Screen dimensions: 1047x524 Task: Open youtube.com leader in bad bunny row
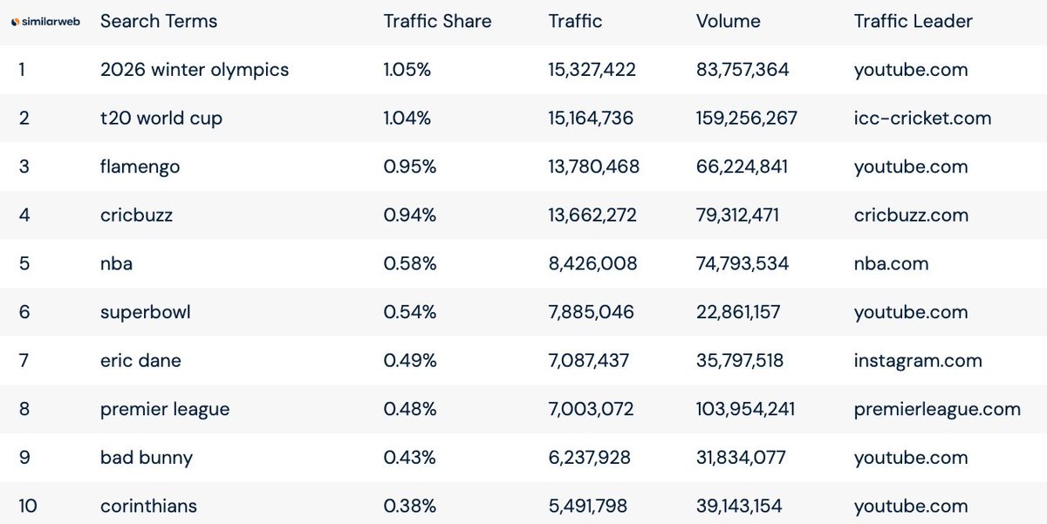click(911, 458)
